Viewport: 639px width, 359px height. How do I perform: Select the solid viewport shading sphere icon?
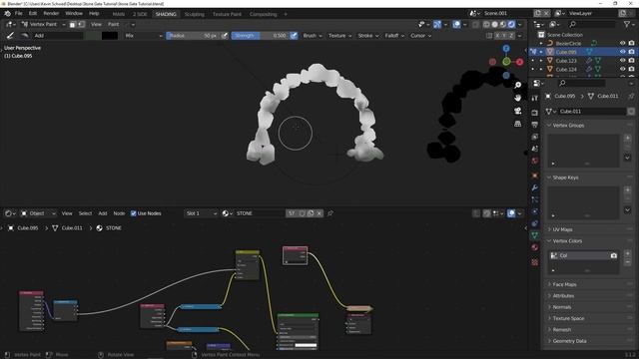pos(495,24)
